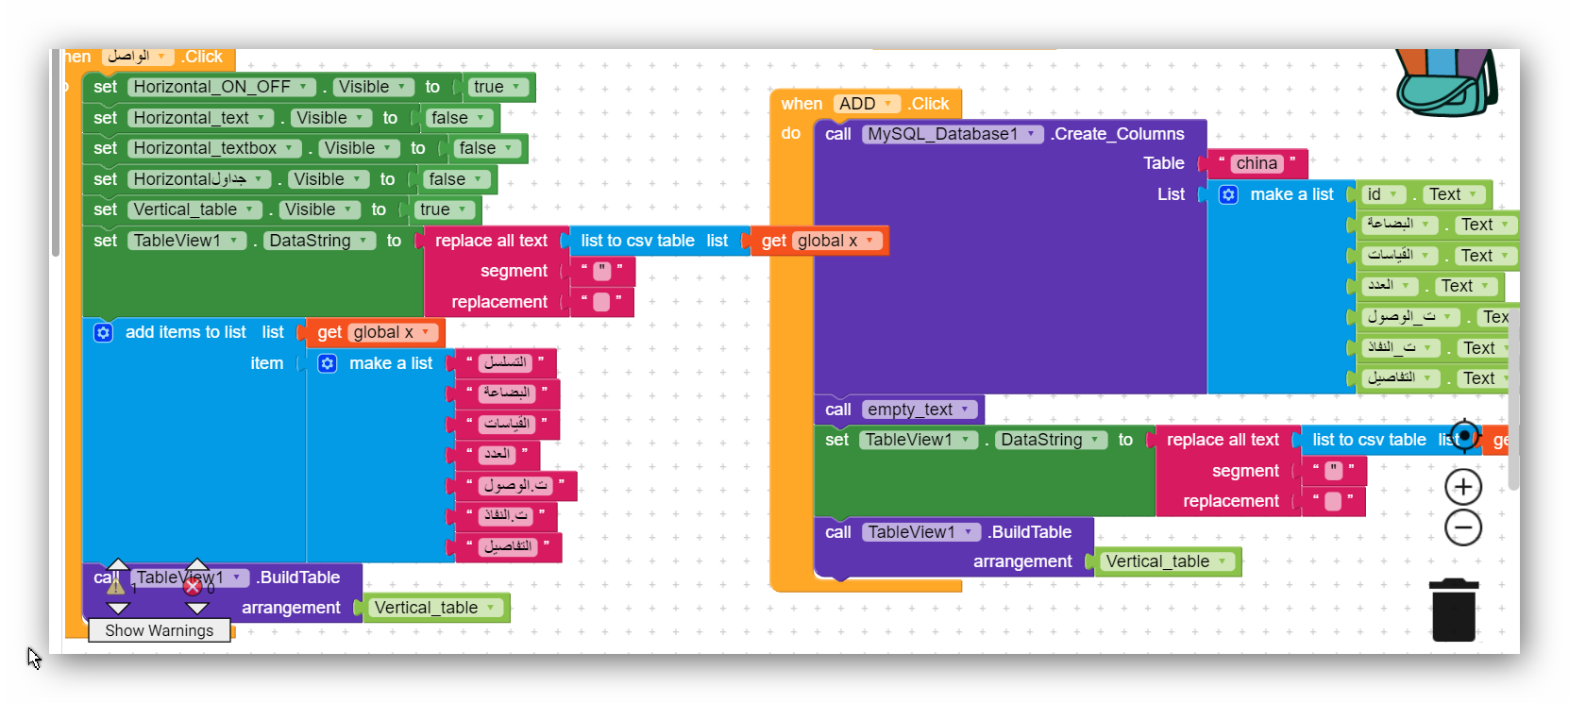This screenshot has width=1569, height=703.
Task: Open the TableView1 dropdown in the ADD.Click set block
Action: [919, 440]
